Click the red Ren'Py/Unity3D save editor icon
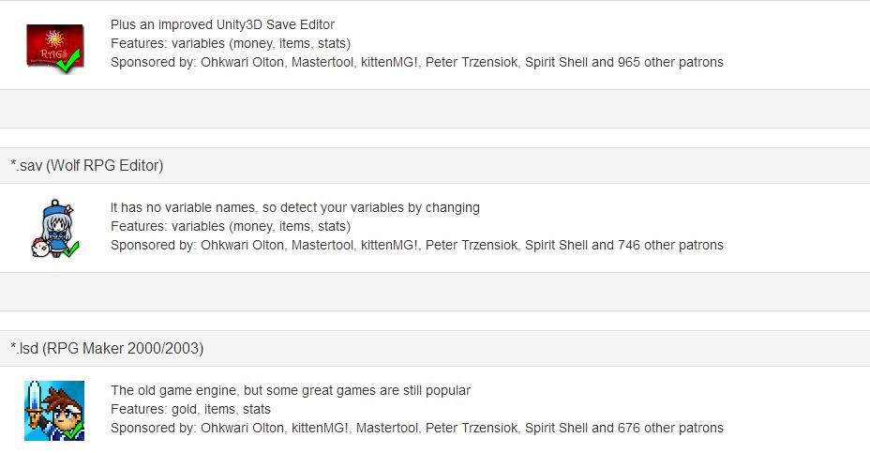 pos(53,45)
